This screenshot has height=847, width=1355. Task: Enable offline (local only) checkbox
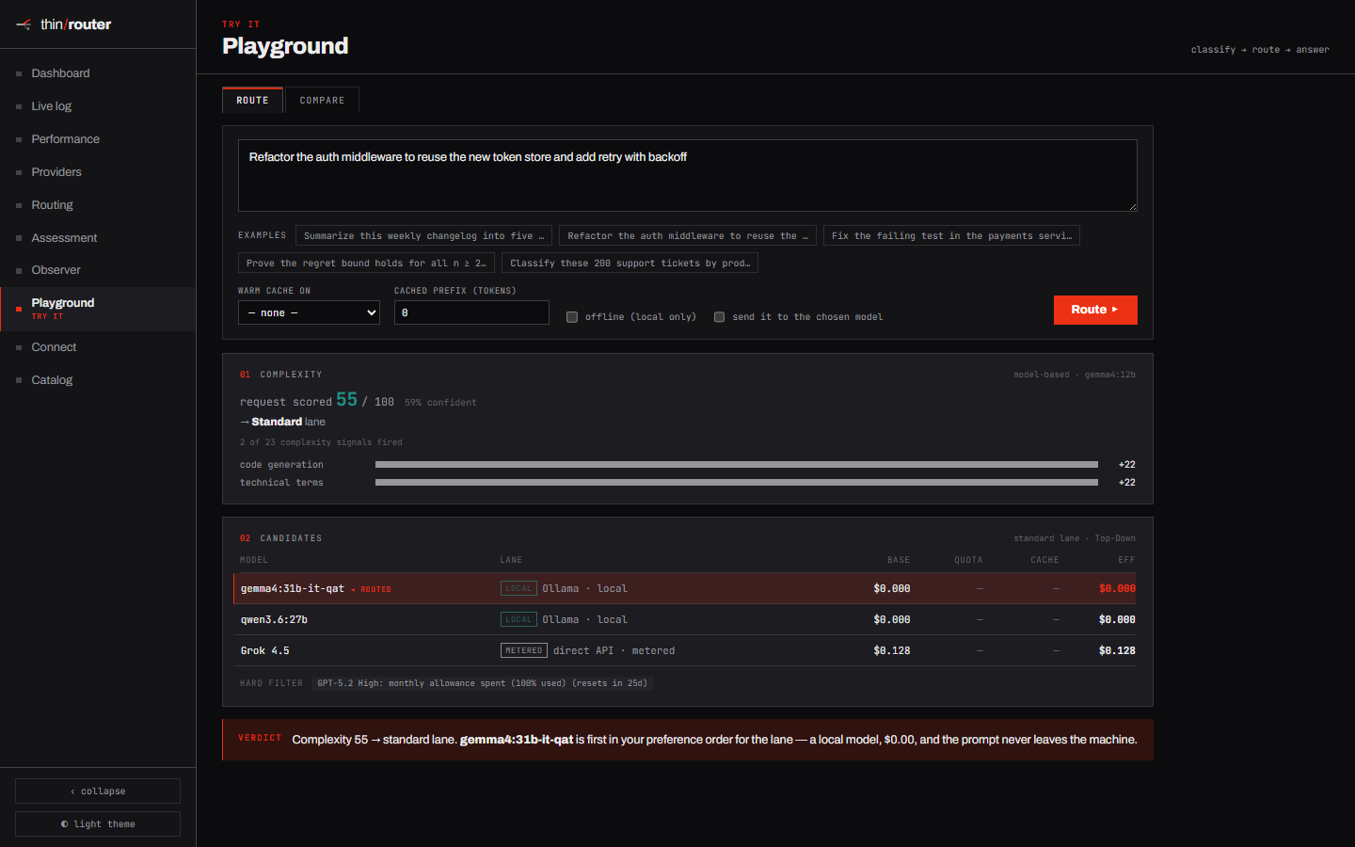pyautogui.click(x=572, y=317)
